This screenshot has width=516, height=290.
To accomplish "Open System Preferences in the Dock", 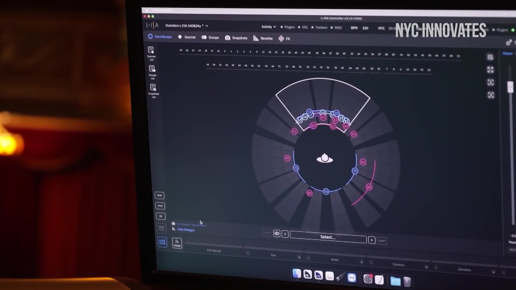I will click(x=368, y=279).
